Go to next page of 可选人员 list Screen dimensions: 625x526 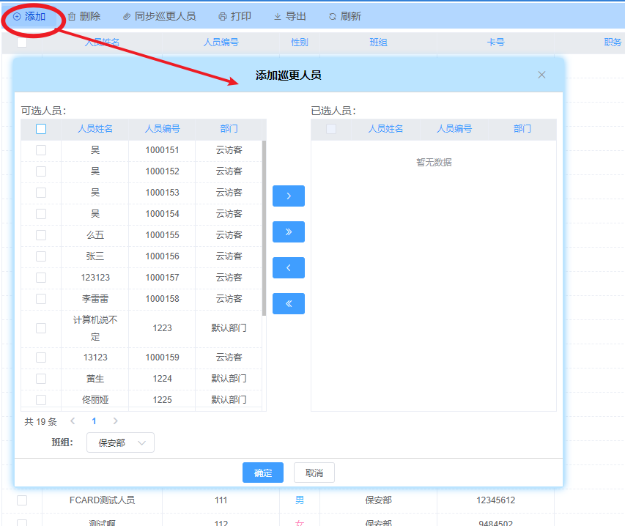[x=115, y=421]
